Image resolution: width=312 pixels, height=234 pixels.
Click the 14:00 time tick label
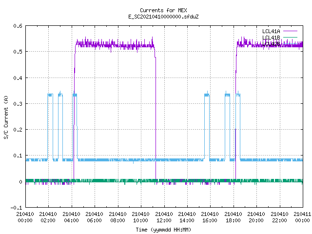187,220
